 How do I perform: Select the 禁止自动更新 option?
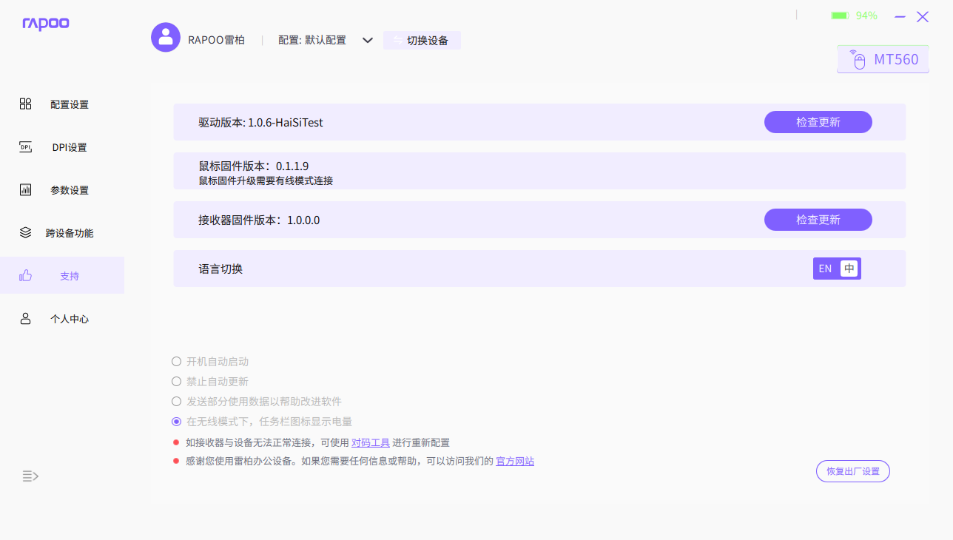(176, 382)
